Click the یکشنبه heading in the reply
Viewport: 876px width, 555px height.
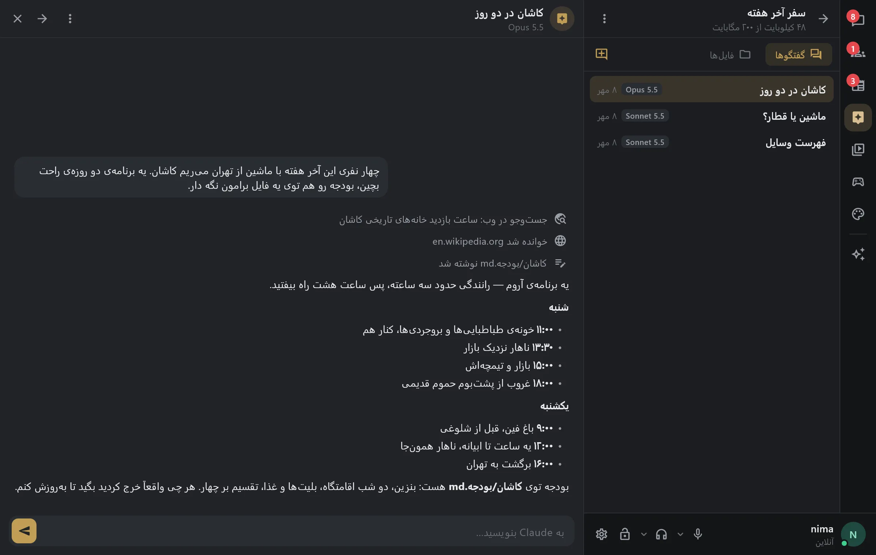554,406
